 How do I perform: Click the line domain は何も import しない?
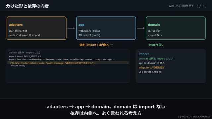(x=156, y=59)
